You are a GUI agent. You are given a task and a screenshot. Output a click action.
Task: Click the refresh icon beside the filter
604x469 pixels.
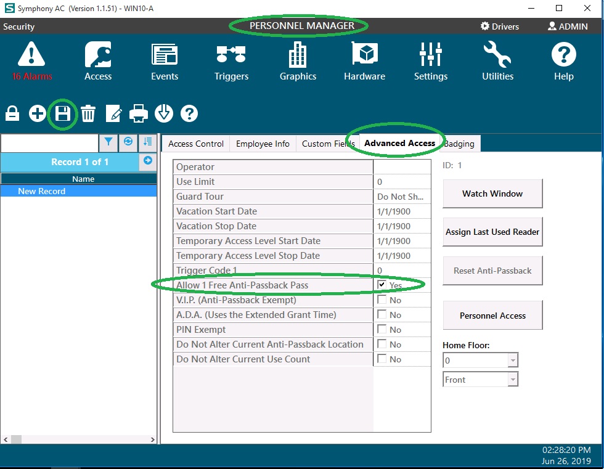pyautogui.click(x=128, y=142)
